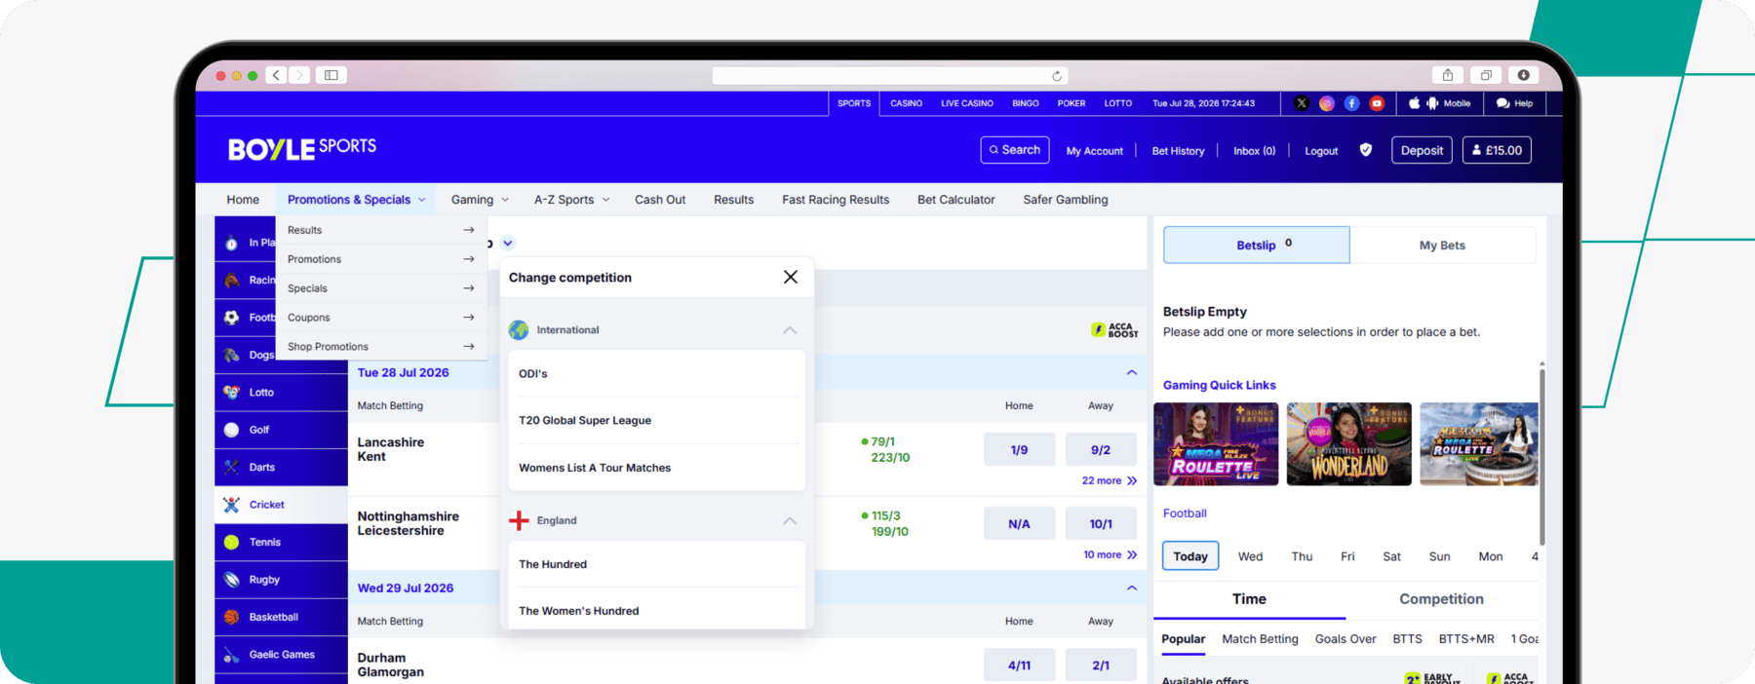This screenshot has width=1755, height=684.
Task: Open Shop Promotions submenu item
Action: click(380, 347)
